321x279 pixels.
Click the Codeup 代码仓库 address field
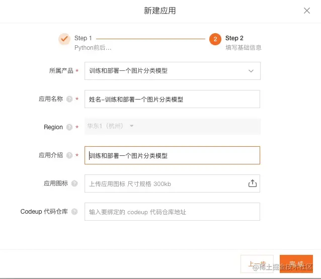(172, 212)
